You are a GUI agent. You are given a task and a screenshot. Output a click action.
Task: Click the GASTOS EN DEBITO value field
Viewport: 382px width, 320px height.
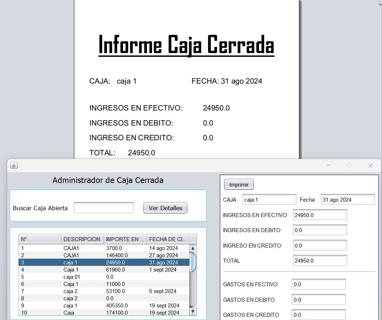click(318, 299)
